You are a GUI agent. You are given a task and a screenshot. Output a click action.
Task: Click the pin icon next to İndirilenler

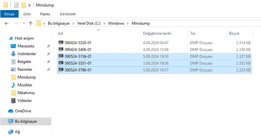[x=48, y=54]
